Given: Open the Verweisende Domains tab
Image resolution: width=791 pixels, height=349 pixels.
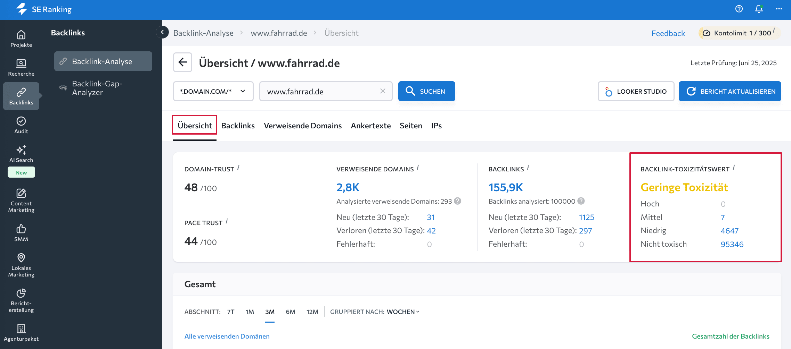Looking at the screenshot, I should tap(303, 126).
